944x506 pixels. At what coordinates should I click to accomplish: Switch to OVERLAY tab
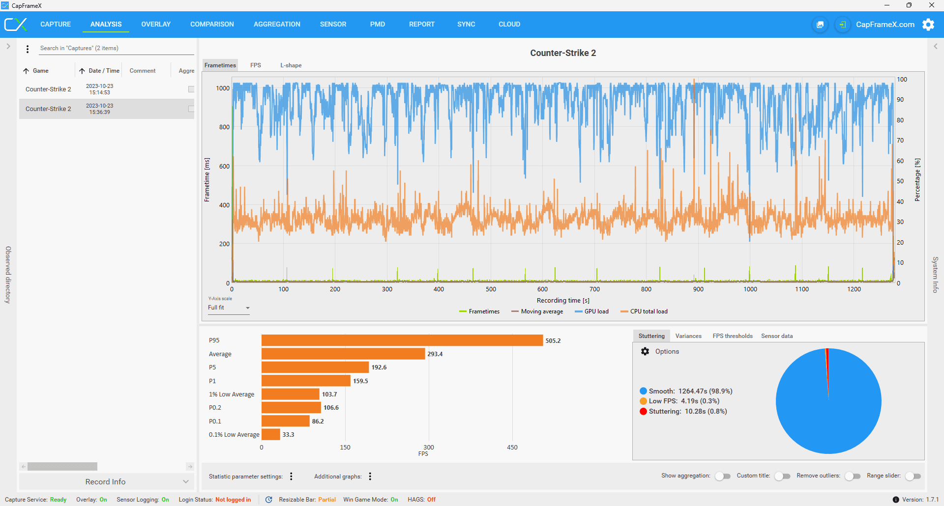point(156,24)
